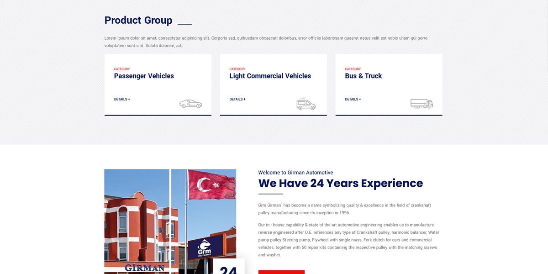Click the We Have 24 Years Experience heading
Screen dimensions: 548x274
pos(341,183)
